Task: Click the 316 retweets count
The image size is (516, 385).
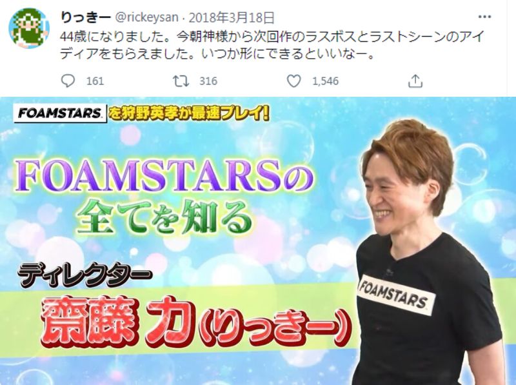Action: [x=208, y=81]
